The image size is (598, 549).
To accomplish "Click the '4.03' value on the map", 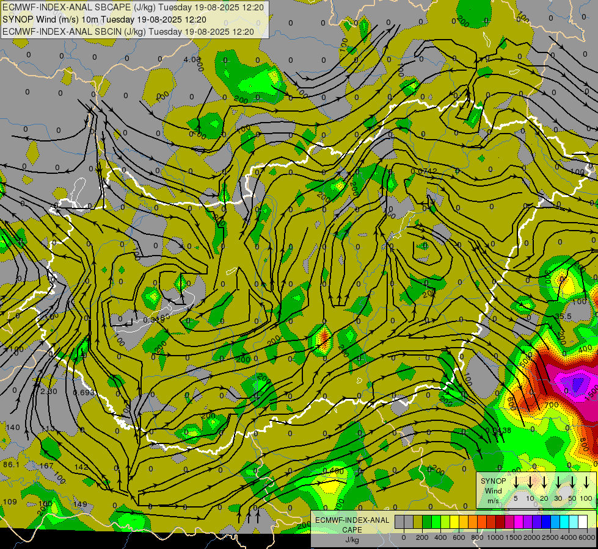I will [x=192, y=59].
